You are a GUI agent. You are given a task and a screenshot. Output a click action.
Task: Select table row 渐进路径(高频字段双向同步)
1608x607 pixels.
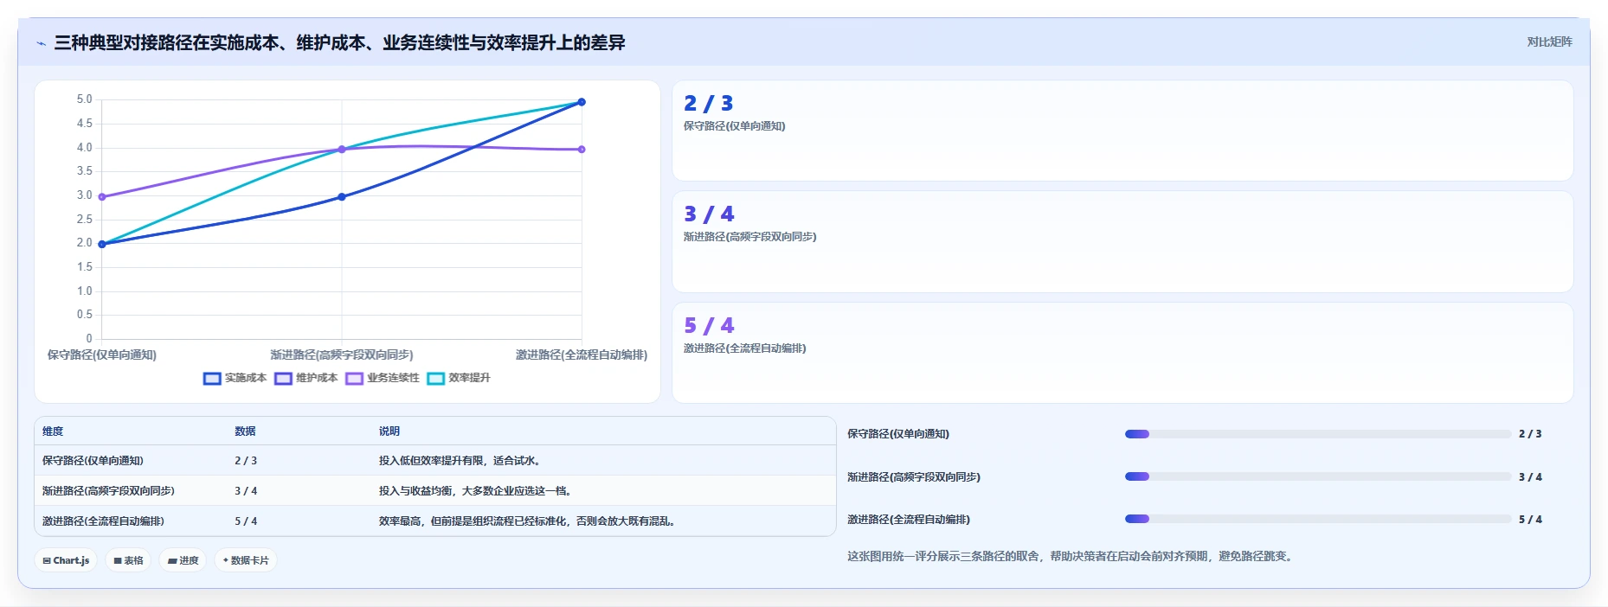[435, 491]
